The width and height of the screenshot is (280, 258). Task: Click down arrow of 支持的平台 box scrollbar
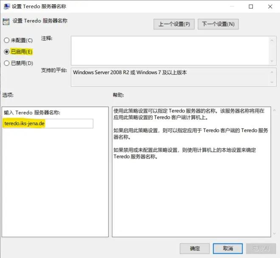click(x=272, y=82)
